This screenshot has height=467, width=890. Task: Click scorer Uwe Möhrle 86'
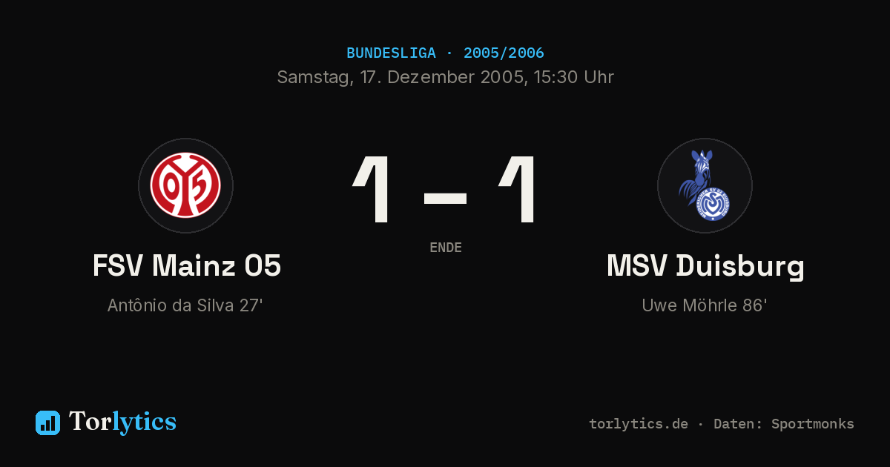(x=705, y=305)
